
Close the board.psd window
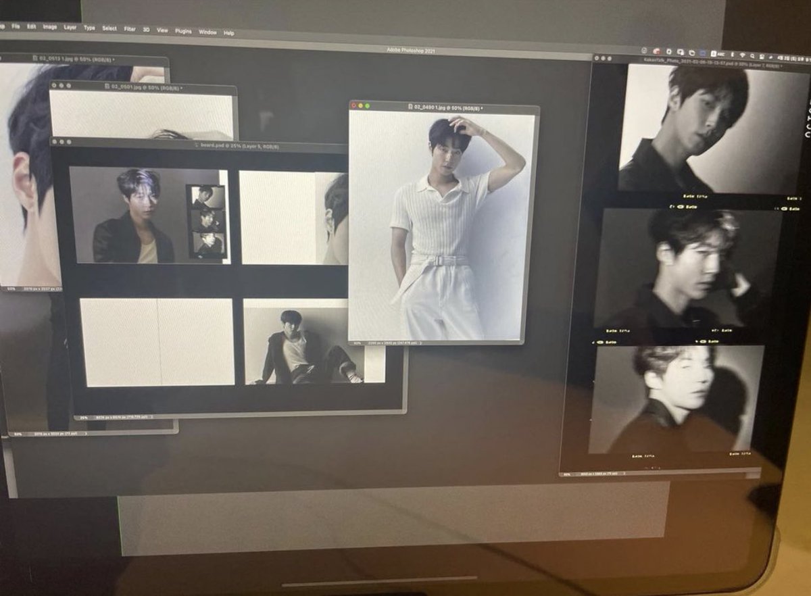point(55,141)
